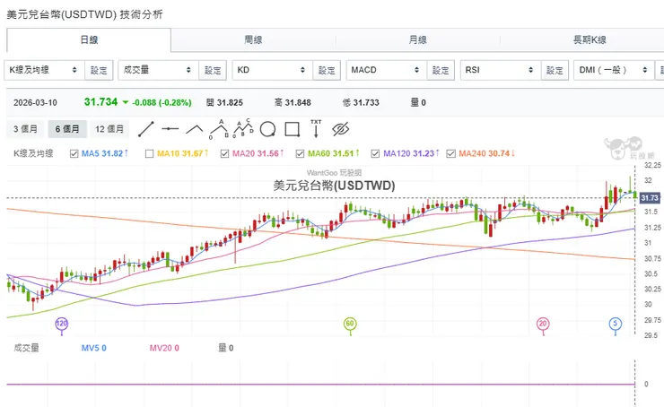Image resolution: width=664 pixels, height=407 pixels.
Task: Switch to the 長期K線 tab
Action: pos(590,40)
